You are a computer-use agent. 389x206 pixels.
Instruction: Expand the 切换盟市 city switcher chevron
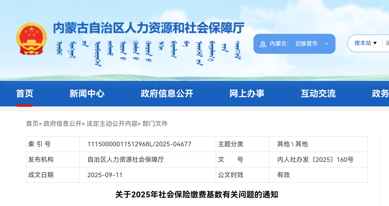326,44
